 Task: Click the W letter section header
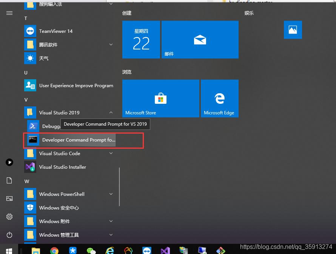[27, 182]
